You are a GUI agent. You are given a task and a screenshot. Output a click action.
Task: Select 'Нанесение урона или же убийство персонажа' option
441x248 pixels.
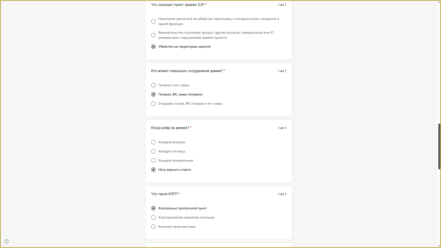(154, 21)
